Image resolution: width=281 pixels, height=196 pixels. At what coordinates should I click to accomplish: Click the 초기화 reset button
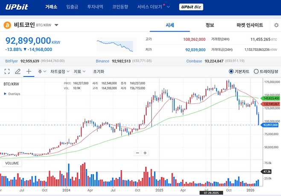tap(99, 71)
